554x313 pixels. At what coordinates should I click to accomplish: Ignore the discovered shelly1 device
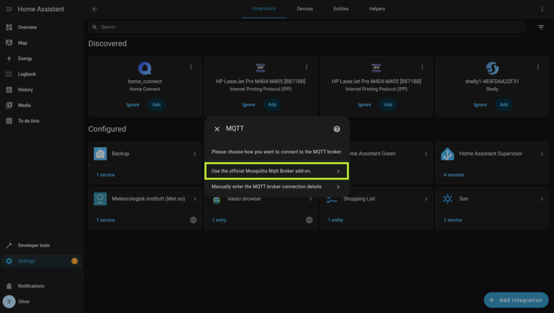480,105
